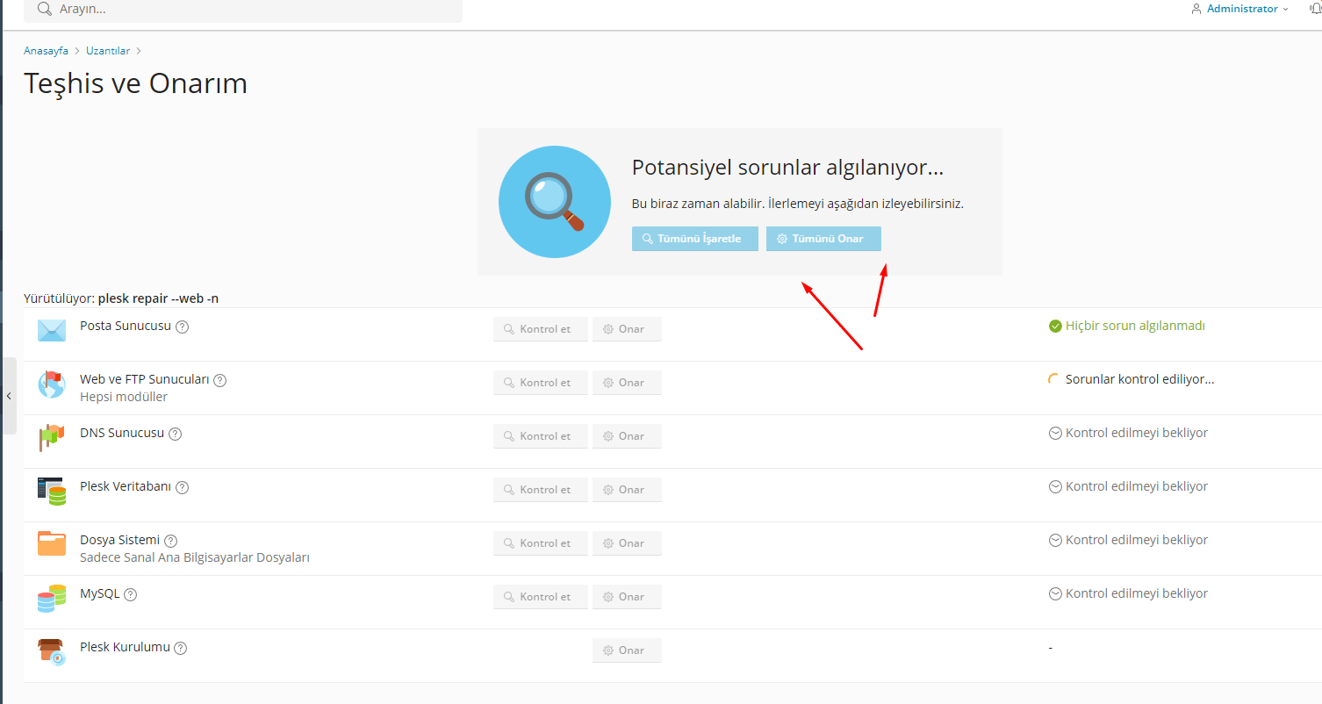Click the Dosya Sistemi row label
This screenshot has width=1322, height=704.
[120, 540]
